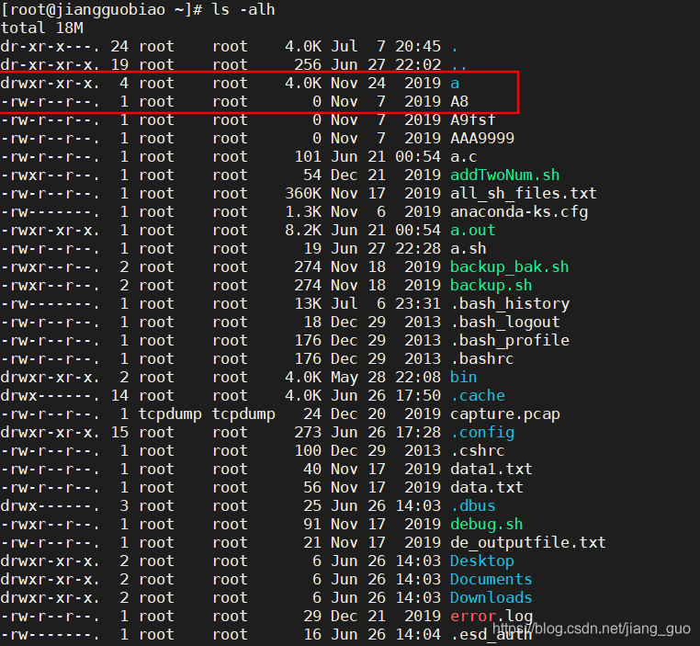The height and width of the screenshot is (646, 700).
Task: Click on the '.dbus' directory name
Action: tap(473, 505)
